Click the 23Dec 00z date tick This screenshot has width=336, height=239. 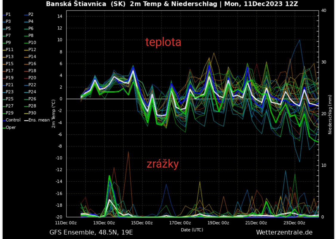coord(294,223)
